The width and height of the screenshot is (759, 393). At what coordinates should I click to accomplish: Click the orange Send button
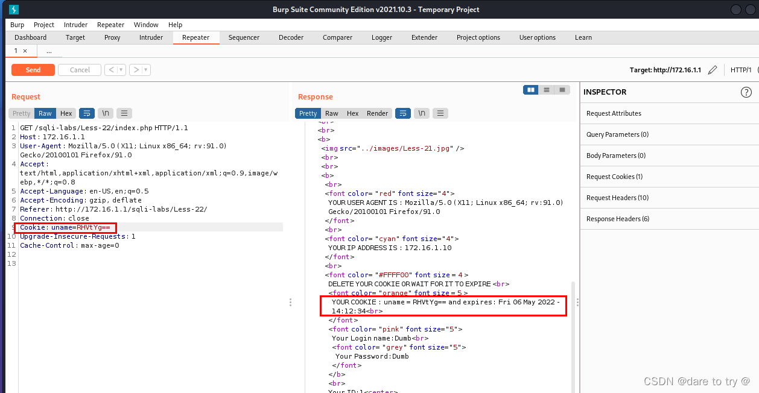(33, 70)
